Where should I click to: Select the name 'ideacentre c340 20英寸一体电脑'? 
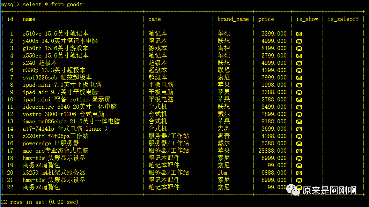pos(70,107)
